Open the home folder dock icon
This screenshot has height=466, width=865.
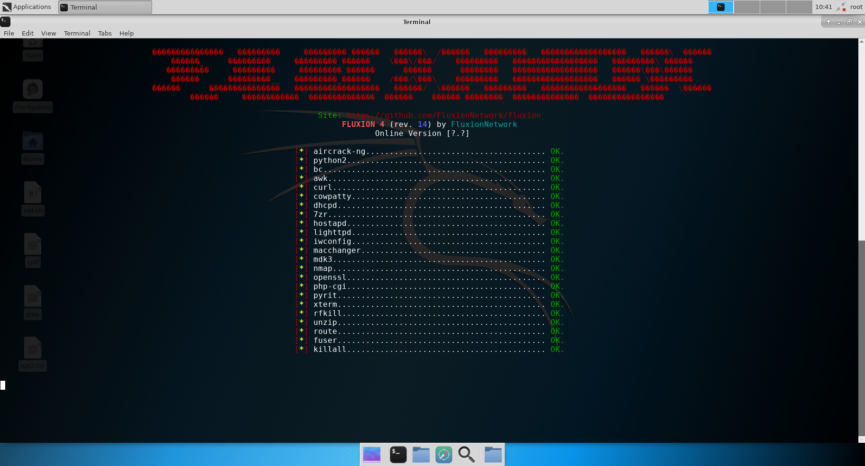click(x=493, y=455)
